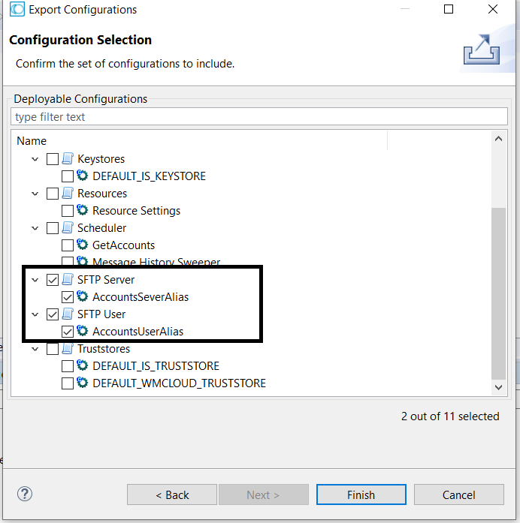Viewport: 520px width, 523px height.
Task: Click the Keystores folder icon
Action: (x=68, y=159)
